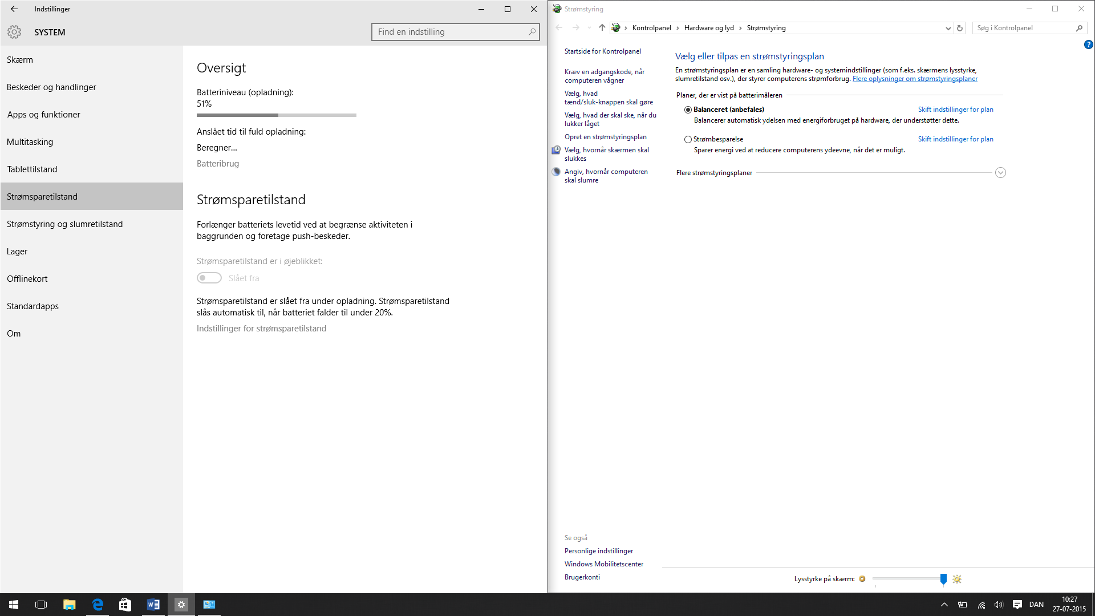Open Flere oplysninger om strømstyringsplaner link
This screenshot has height=616, width=1095.
pos(915,79)
